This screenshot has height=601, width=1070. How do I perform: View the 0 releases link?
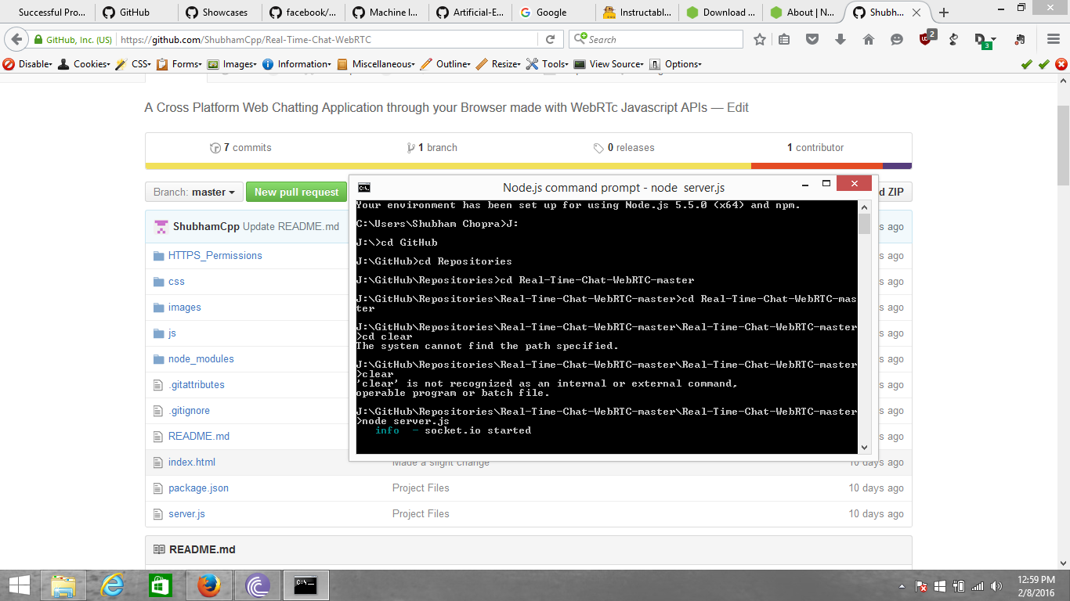(624, 148)
